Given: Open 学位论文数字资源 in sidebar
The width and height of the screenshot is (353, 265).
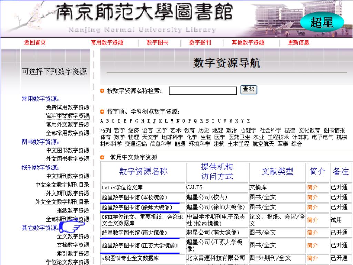Looking at the screenshot, I should click(x=68, y=262).
